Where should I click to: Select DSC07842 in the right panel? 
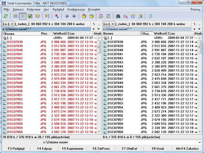(150, 58)
